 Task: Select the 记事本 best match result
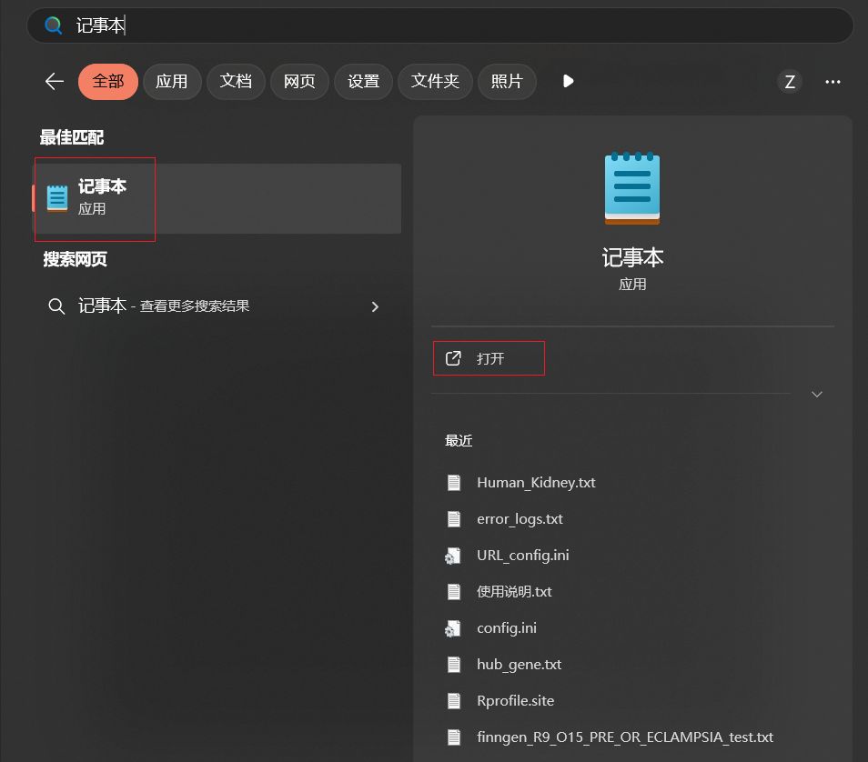[x=217, y=198]
